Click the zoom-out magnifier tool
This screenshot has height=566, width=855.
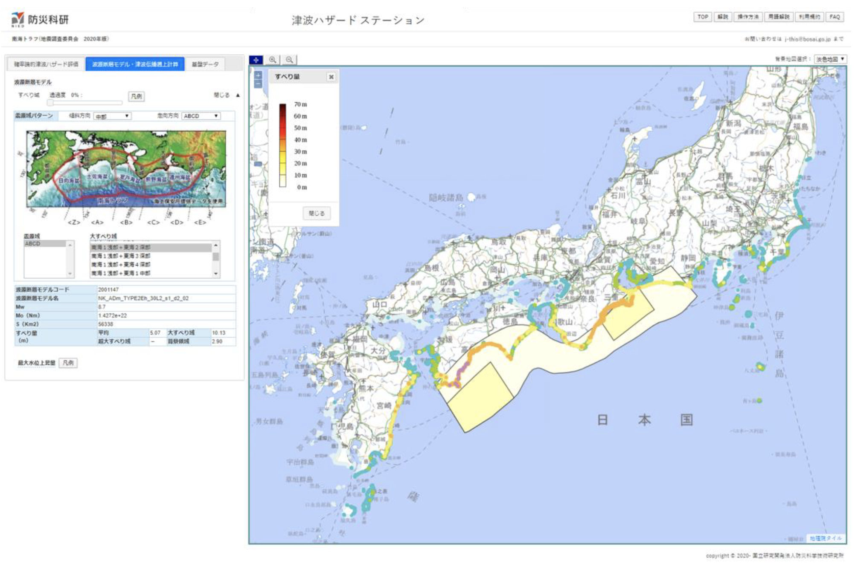[x=289, y=60]
